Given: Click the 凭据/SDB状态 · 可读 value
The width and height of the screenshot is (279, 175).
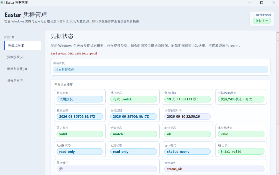Looking at the screenshot, I should point(241,99).
